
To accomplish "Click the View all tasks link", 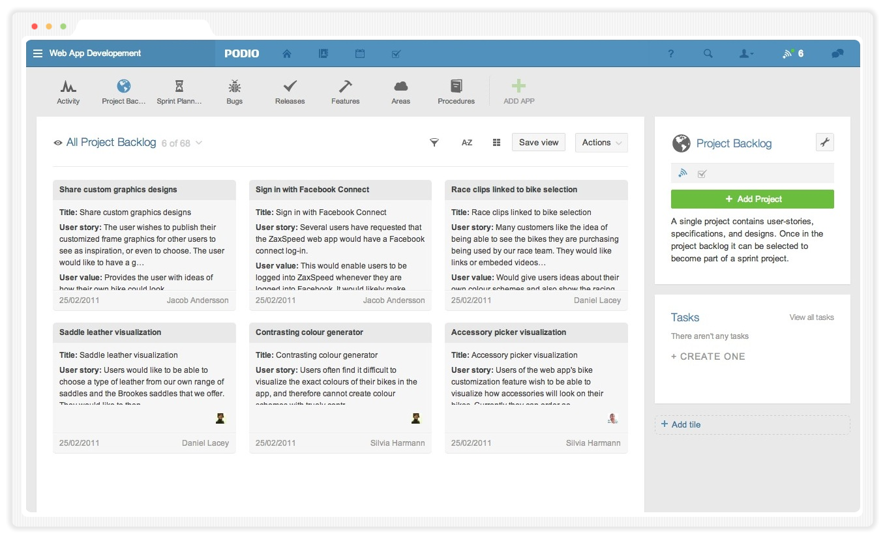I will point(811,317).
